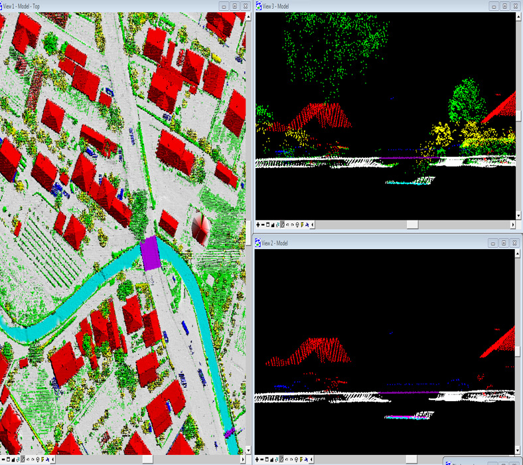523x465 pixels.
Task: Open View 2 window control menu icon
Action: 259,243
